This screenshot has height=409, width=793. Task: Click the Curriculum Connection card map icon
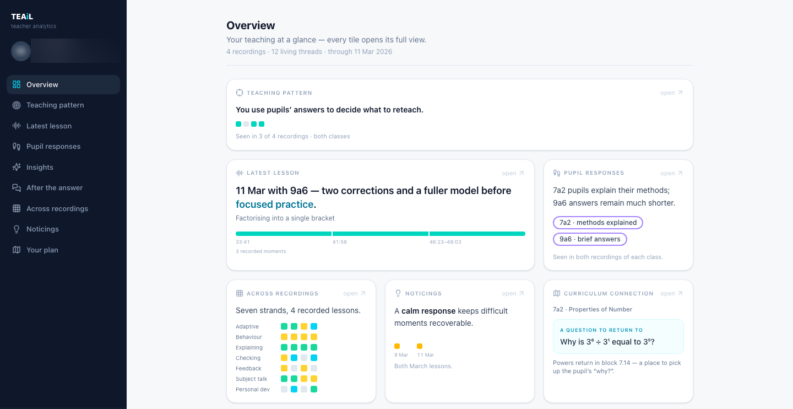coord(557,294)
